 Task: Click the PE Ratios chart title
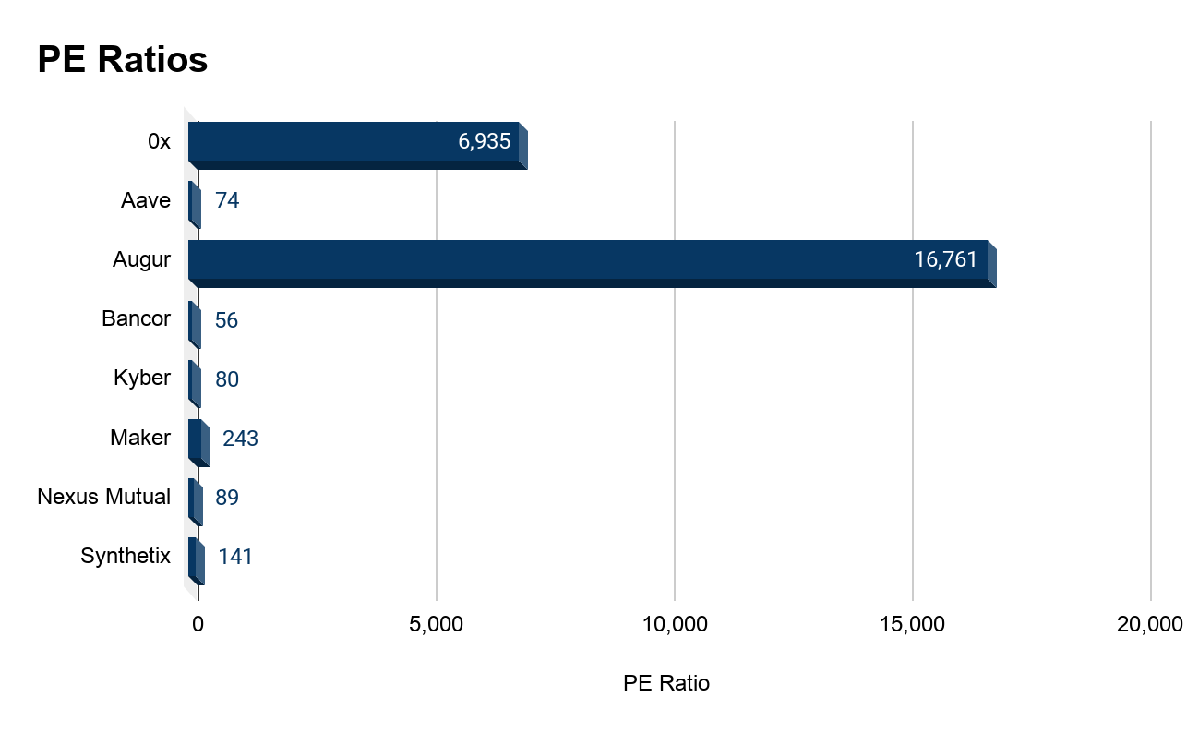point(123,60)
